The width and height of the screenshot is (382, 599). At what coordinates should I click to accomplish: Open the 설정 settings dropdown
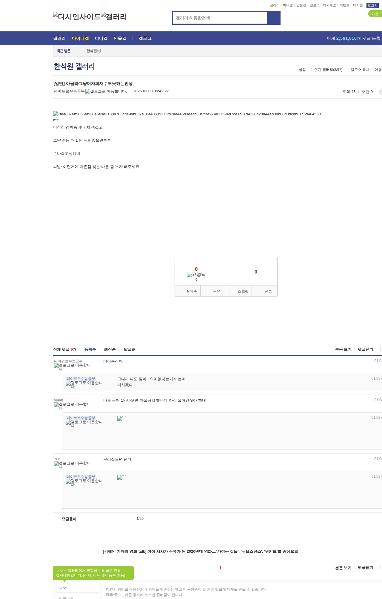pos(302,70)
